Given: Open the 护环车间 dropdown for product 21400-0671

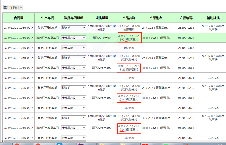Looking at the screenshot, I should [74, 78].
